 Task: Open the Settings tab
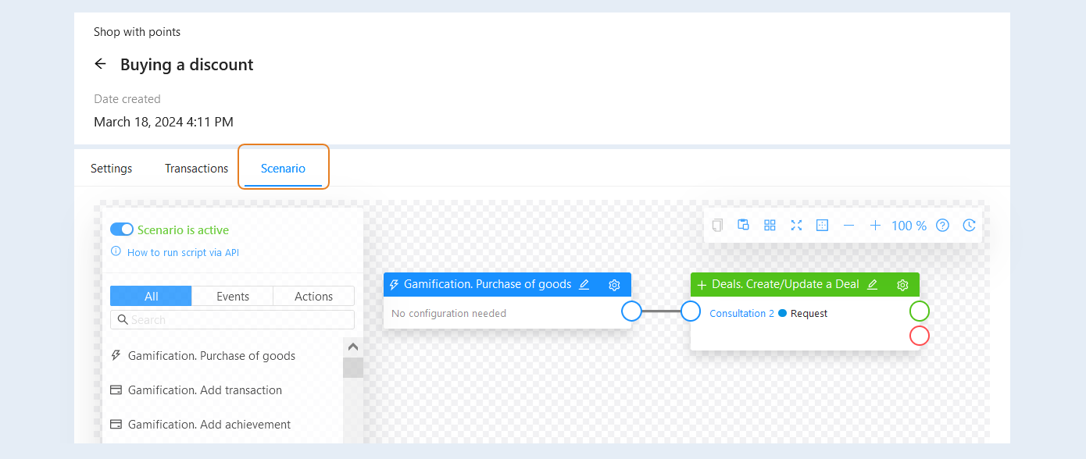(x=112, y=168)
